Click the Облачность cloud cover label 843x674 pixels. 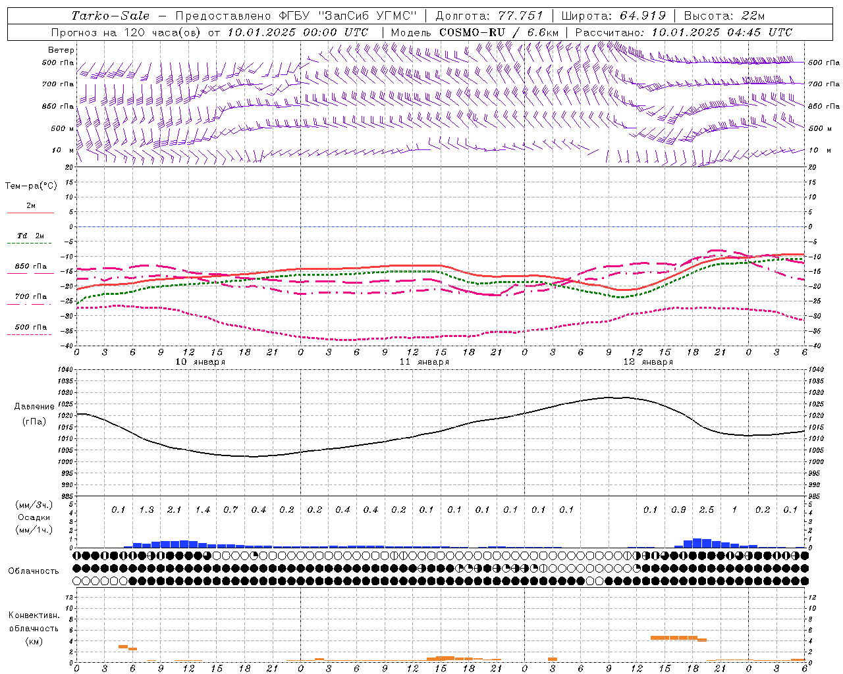point(34,571)
